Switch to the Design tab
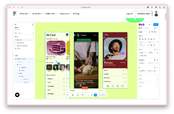The image size is (174, 114). click(140, 28)
